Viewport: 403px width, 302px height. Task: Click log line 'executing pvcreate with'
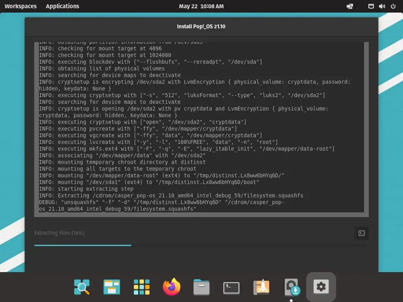point(138,129)
